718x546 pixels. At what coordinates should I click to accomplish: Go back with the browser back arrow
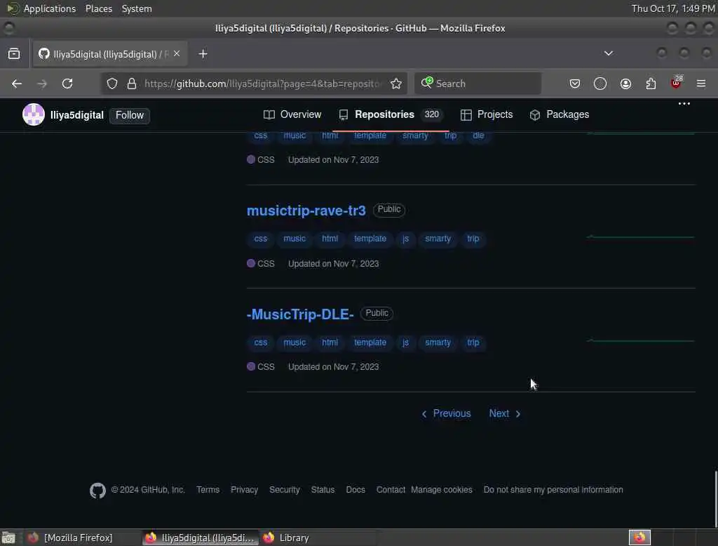(x=17, y=84)
